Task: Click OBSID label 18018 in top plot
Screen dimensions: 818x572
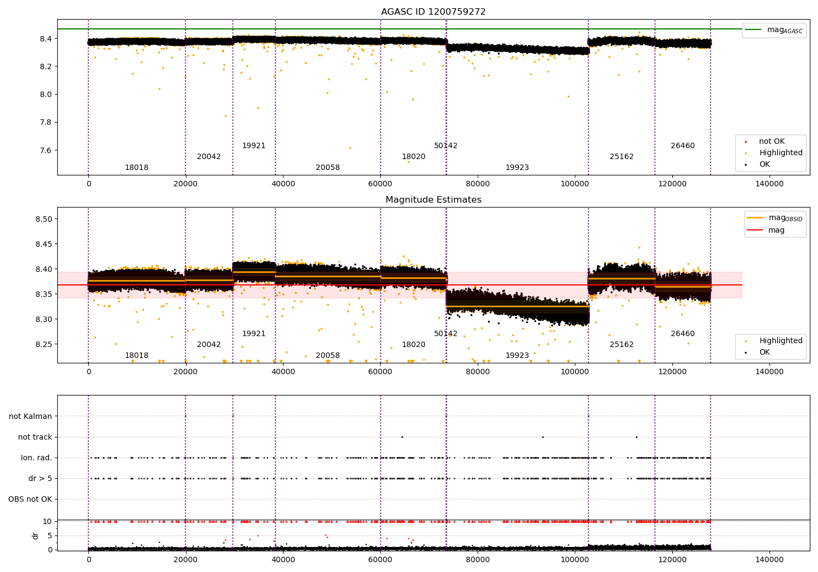Action: coord(136,168)
